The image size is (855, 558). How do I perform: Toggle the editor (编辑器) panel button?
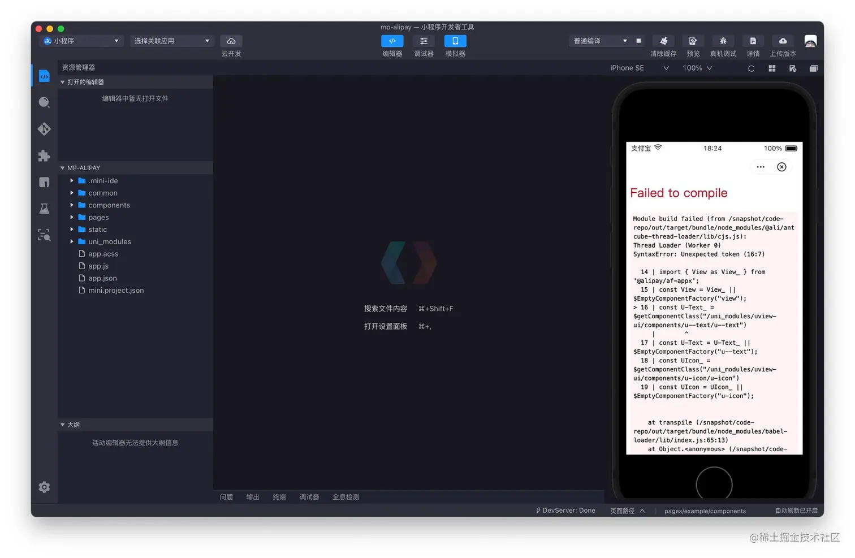[392, 41]
